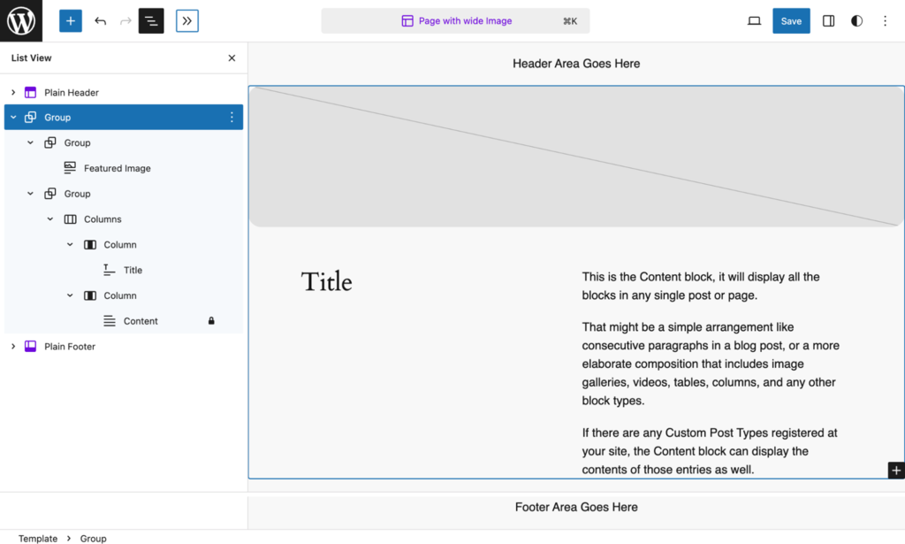Open the command palette labeled Page with wide Image

pos(455,20)
